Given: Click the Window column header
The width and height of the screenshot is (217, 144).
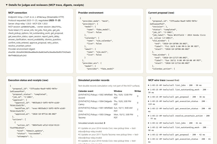Looking at the screenshot, I should (118, 91).
